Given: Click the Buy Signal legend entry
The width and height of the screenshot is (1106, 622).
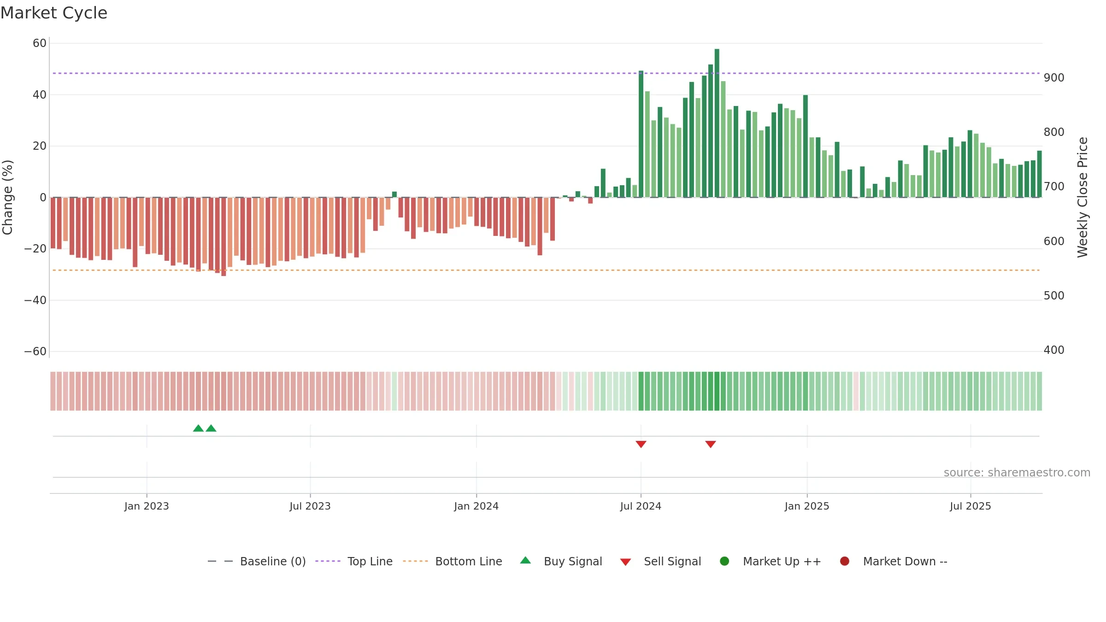Looking at the screenshot, I should click(x=561, y=561).
